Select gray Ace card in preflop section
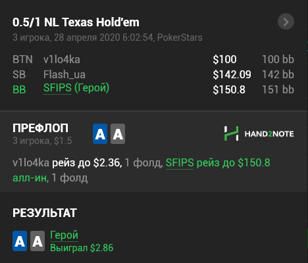Screen dimensions: 308x263 coord(118,133)
